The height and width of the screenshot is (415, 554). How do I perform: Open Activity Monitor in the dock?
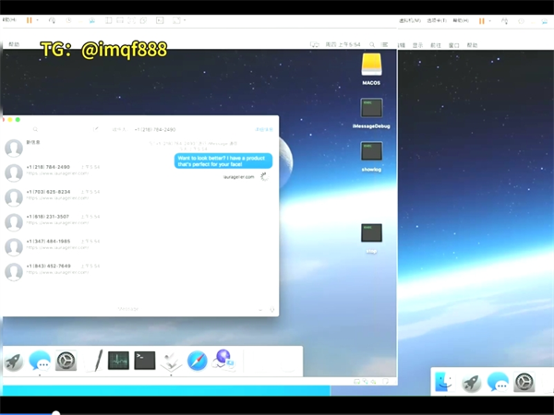[118, 361]
